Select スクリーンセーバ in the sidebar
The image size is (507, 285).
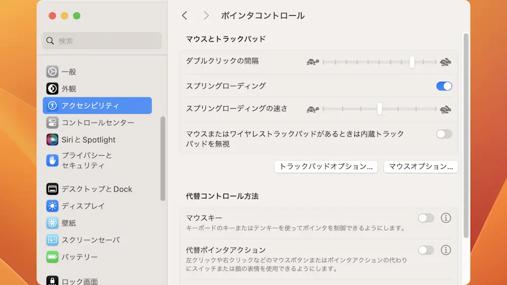tap(90, 240)
